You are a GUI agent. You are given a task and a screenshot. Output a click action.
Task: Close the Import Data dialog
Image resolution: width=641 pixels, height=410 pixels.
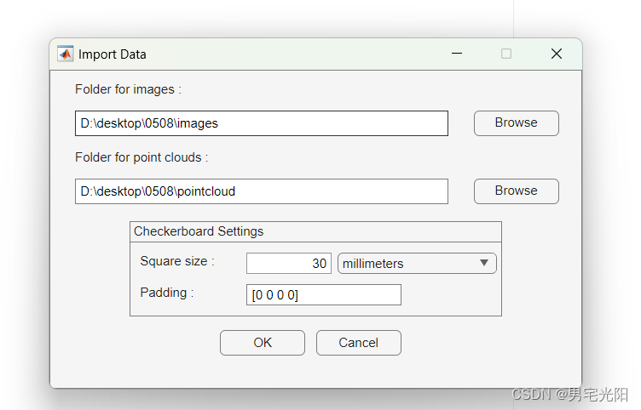pos(557,54)
